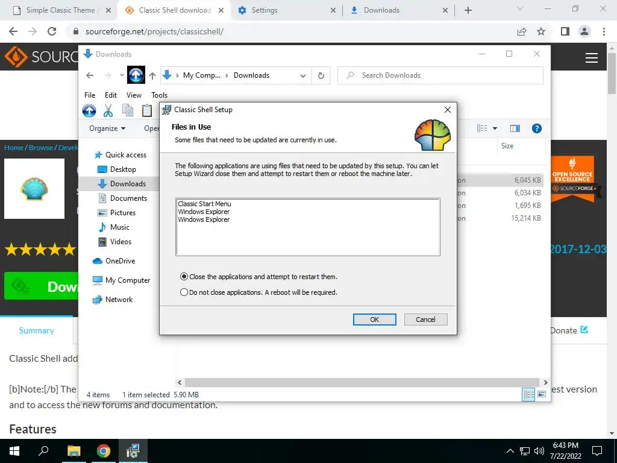Click the Paste clipboard icon in Explorer
The width and height of the screenshot is (617, 463).
(147, 111)
